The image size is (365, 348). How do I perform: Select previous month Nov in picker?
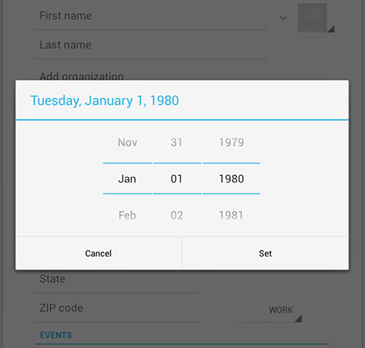(127, 142)
